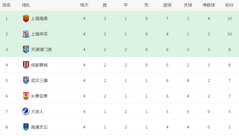This screenshot has height=136, width=239.
Task: Click the 成都蓉城 club logo
Action: [x=26, y=65]
